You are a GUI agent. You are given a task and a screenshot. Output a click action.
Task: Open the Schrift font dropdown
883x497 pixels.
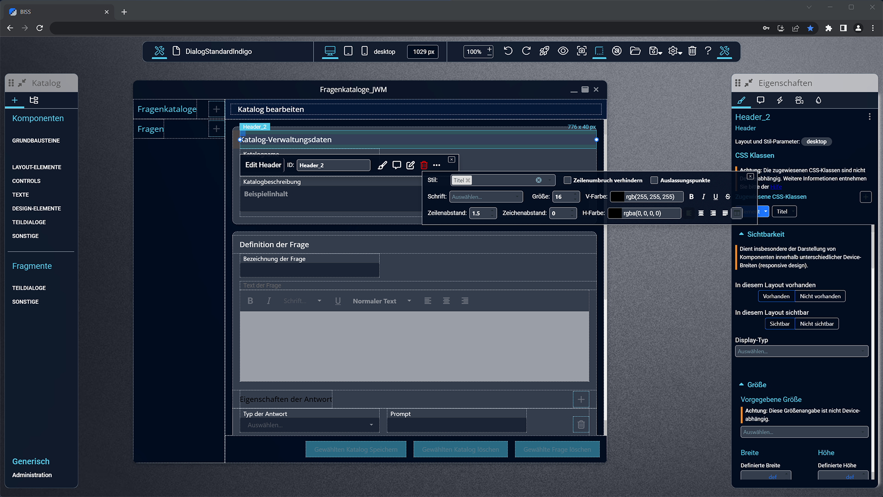(x=486, y=197)
